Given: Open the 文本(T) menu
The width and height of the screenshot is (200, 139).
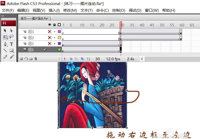Looking at the screenshot, I should 86,10.
